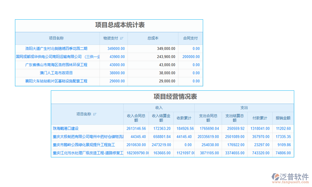This screenshot has height=187, width=312.
Task: Click the 泛普软件 logo icon
Action: coord(276,176)
